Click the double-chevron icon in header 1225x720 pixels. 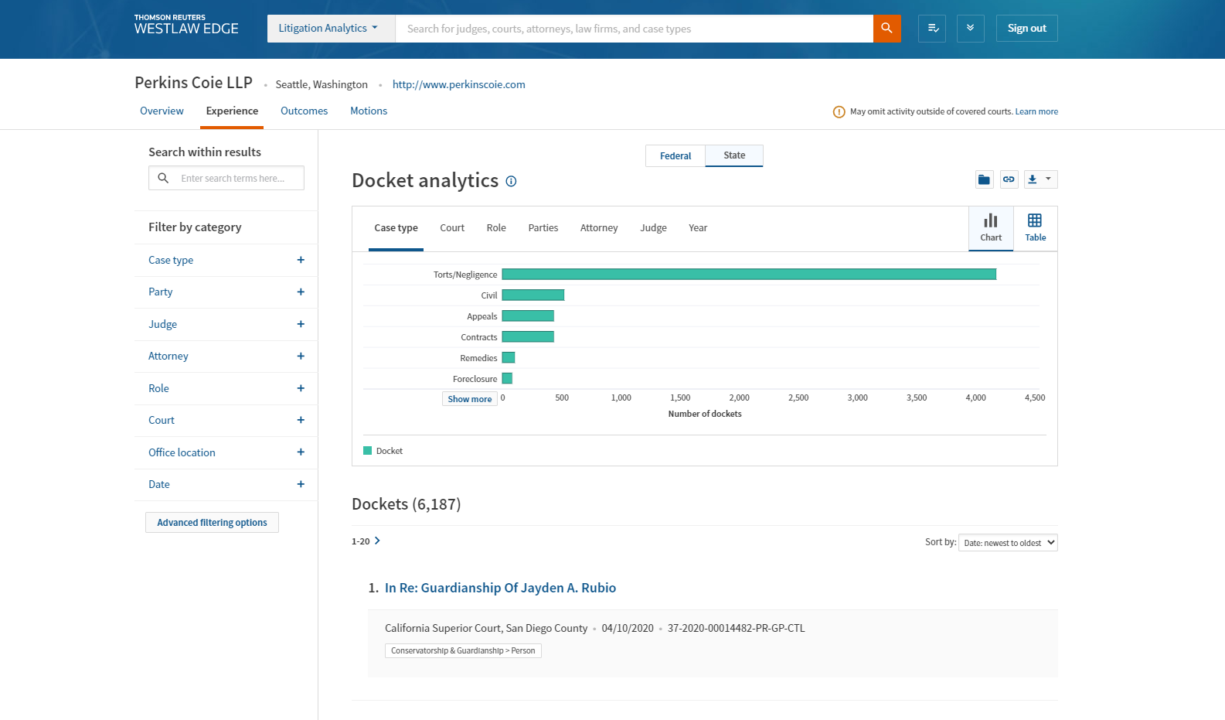pyautogui.click(x=970, y=29)
